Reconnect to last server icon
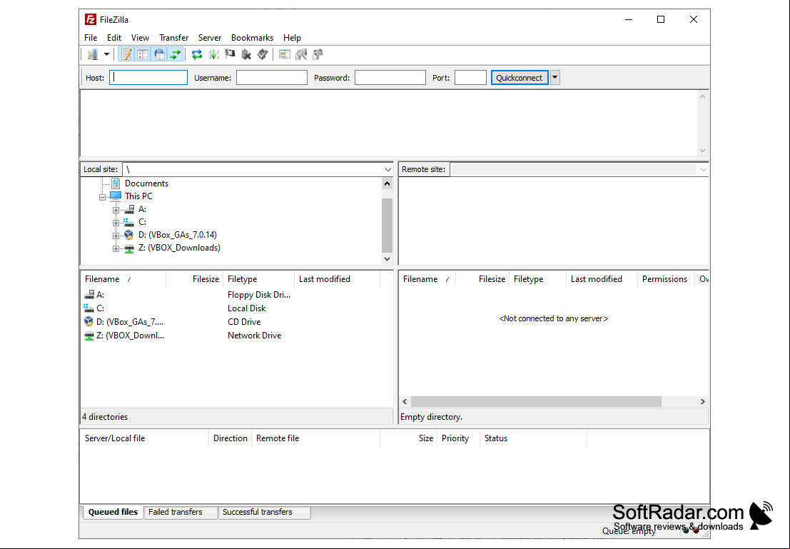 263,54
